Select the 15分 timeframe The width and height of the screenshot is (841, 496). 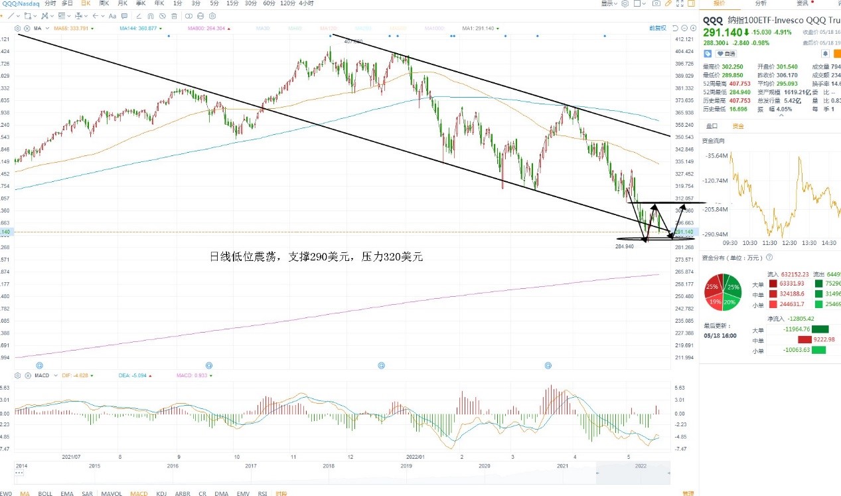[x=232, y=3]
